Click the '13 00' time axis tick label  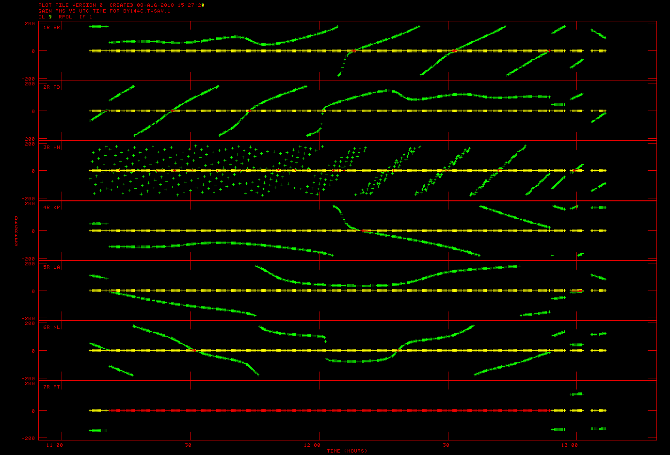pos(570,445)
